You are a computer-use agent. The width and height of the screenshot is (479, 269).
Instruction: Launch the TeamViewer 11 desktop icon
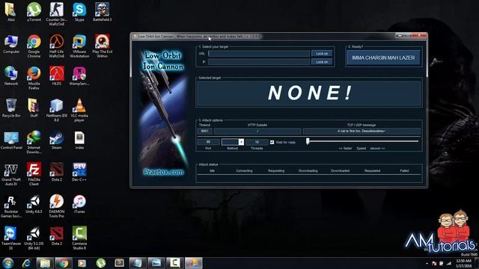point(11,238)
